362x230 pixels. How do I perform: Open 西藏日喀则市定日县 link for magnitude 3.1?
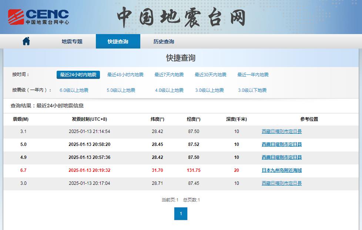282,131
